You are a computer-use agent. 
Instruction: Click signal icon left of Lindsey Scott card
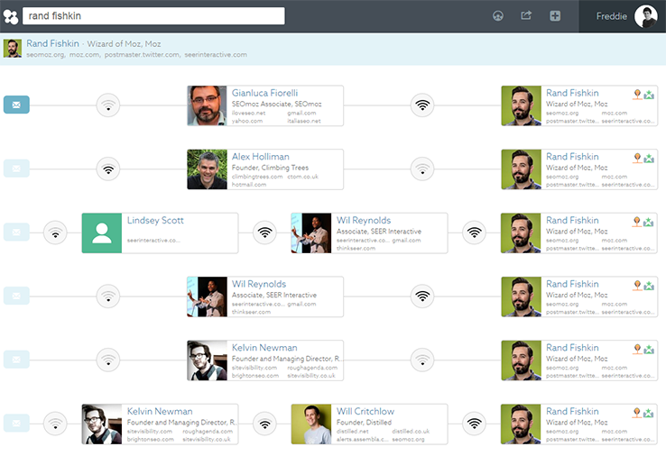click(x=56, y=233)
